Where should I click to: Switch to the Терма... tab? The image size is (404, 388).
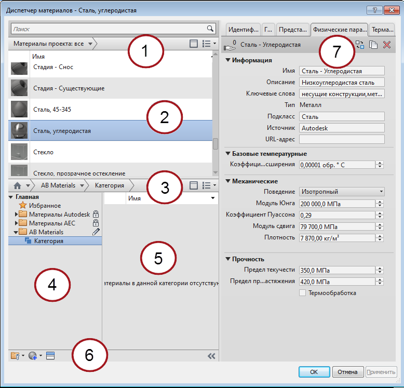coord(382,30)
